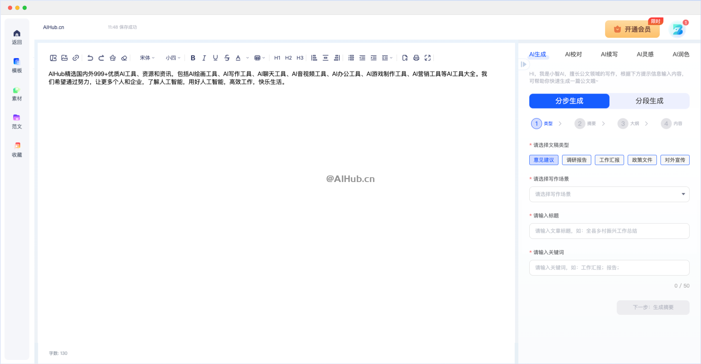Screen dimensions: 701x364
Task: Switch to the AI校对 tab
Action: (573, 54)
